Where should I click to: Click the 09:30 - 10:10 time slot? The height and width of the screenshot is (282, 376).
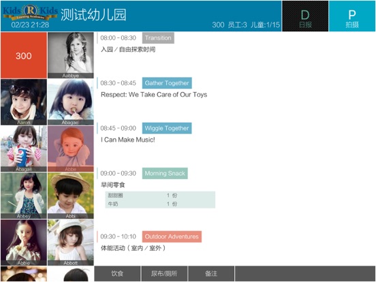(x=119, y=236)
